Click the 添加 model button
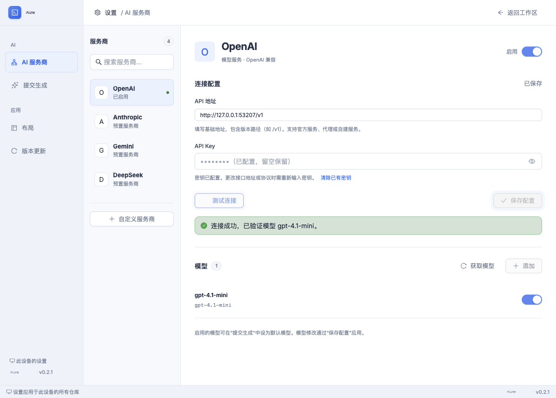Image resolution: width=556 pixels, height=398 pixels. click(524, 266)
